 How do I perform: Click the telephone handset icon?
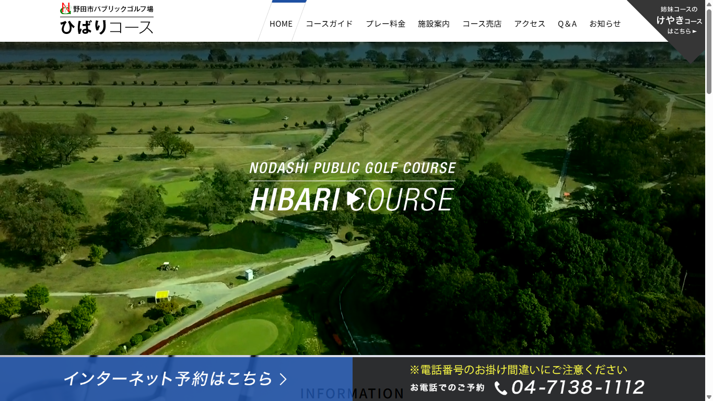500,388
